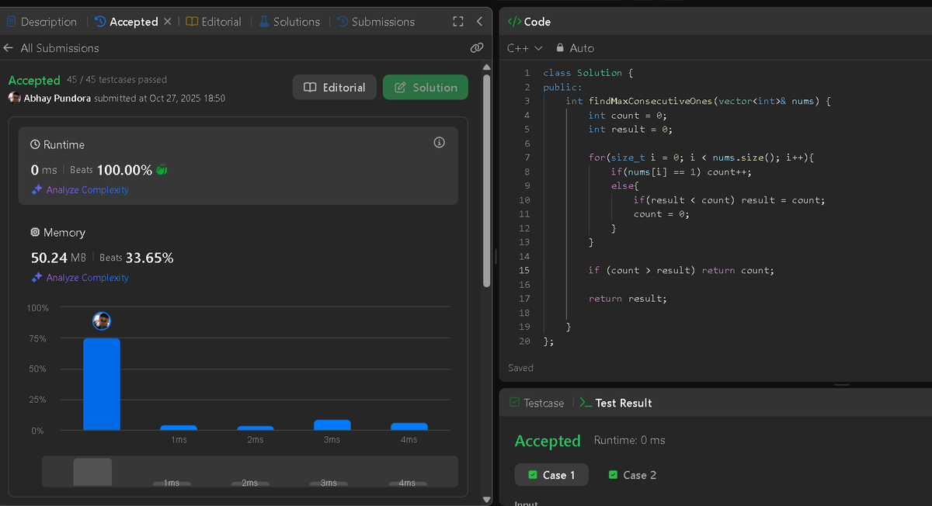Click the '45 / 45 testcases passed' text

[116, 79]
